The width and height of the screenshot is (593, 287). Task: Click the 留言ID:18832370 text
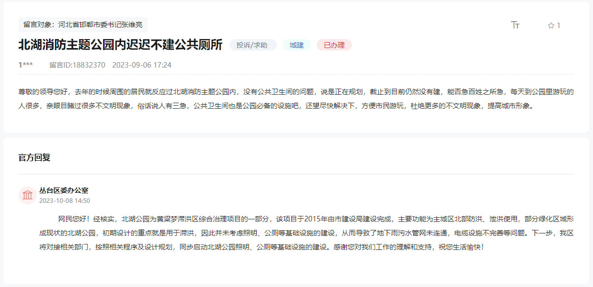coord(77,65)
